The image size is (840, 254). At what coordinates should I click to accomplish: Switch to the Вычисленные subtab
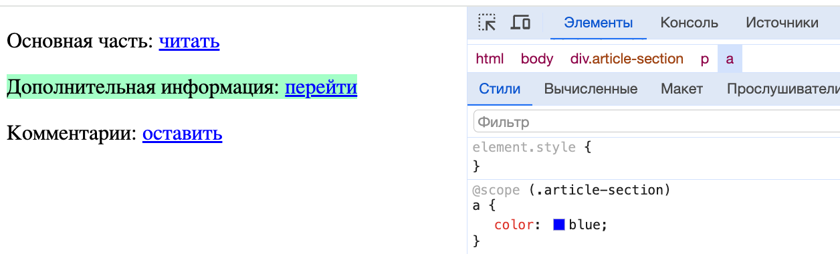[591, 89]
